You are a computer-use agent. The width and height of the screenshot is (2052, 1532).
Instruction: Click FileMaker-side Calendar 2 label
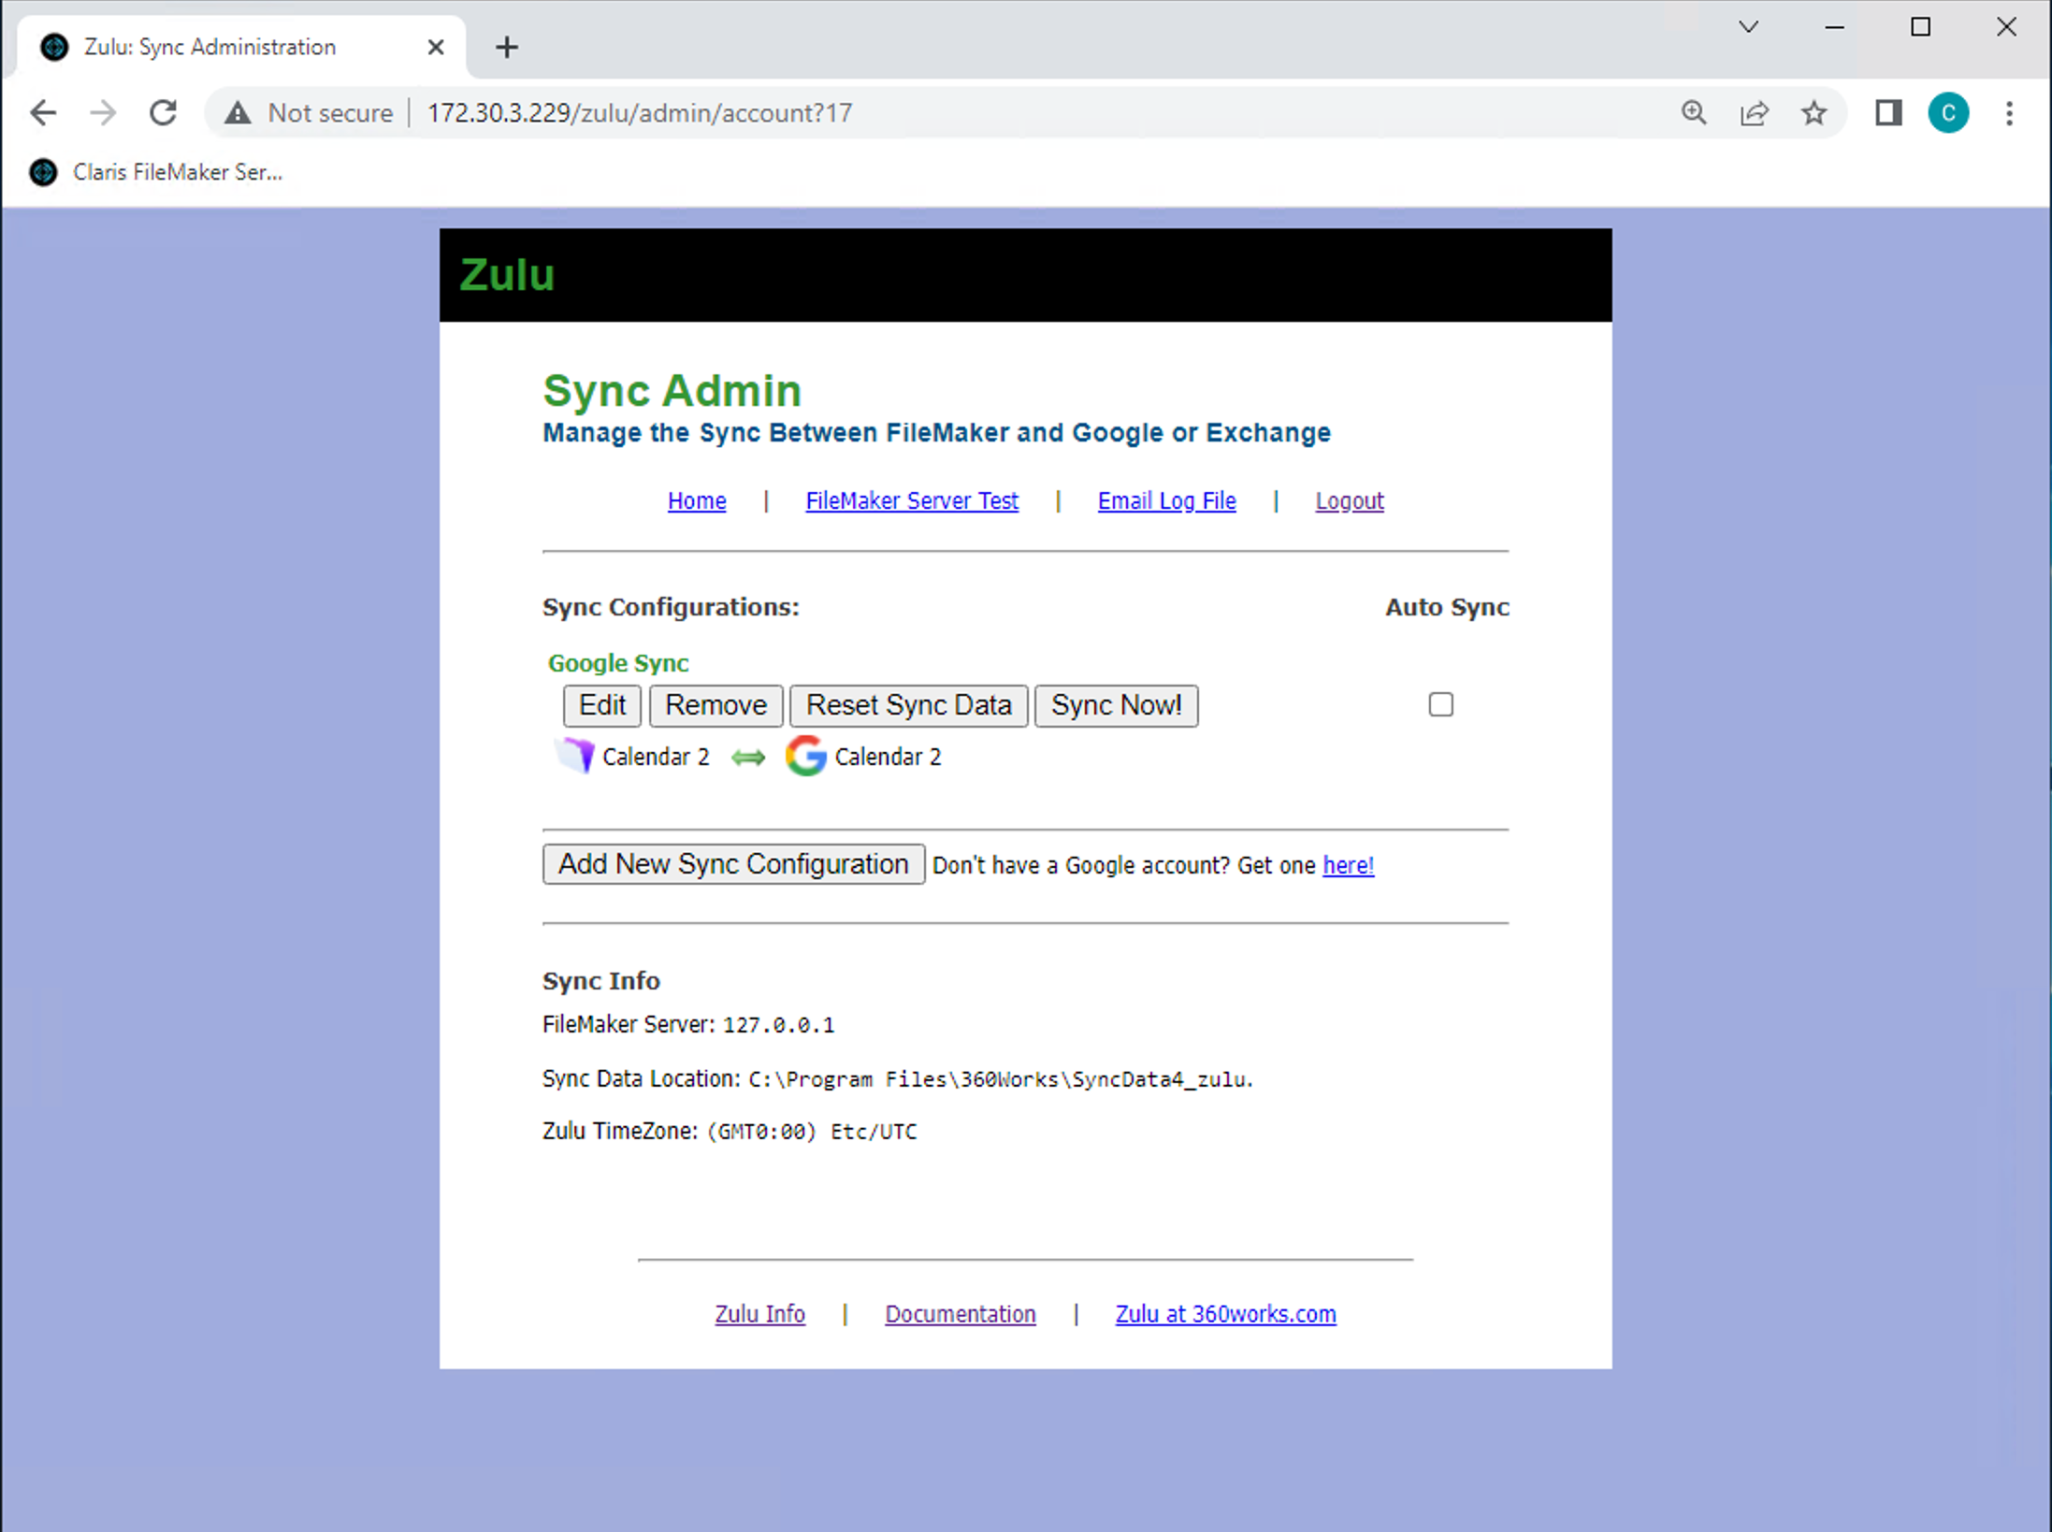click(x=656, y=757)
